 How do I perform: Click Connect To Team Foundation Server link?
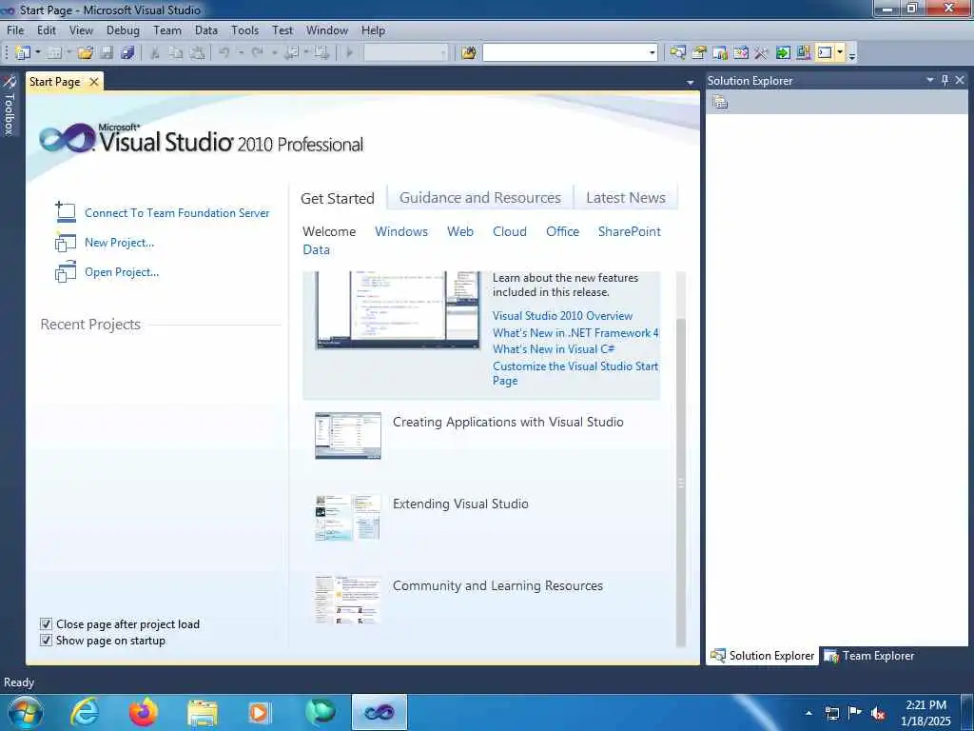[177, 212]
